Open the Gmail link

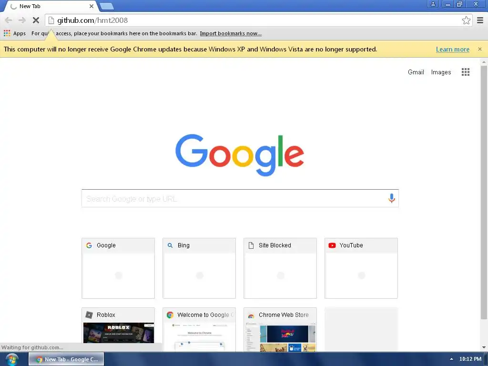416,72
